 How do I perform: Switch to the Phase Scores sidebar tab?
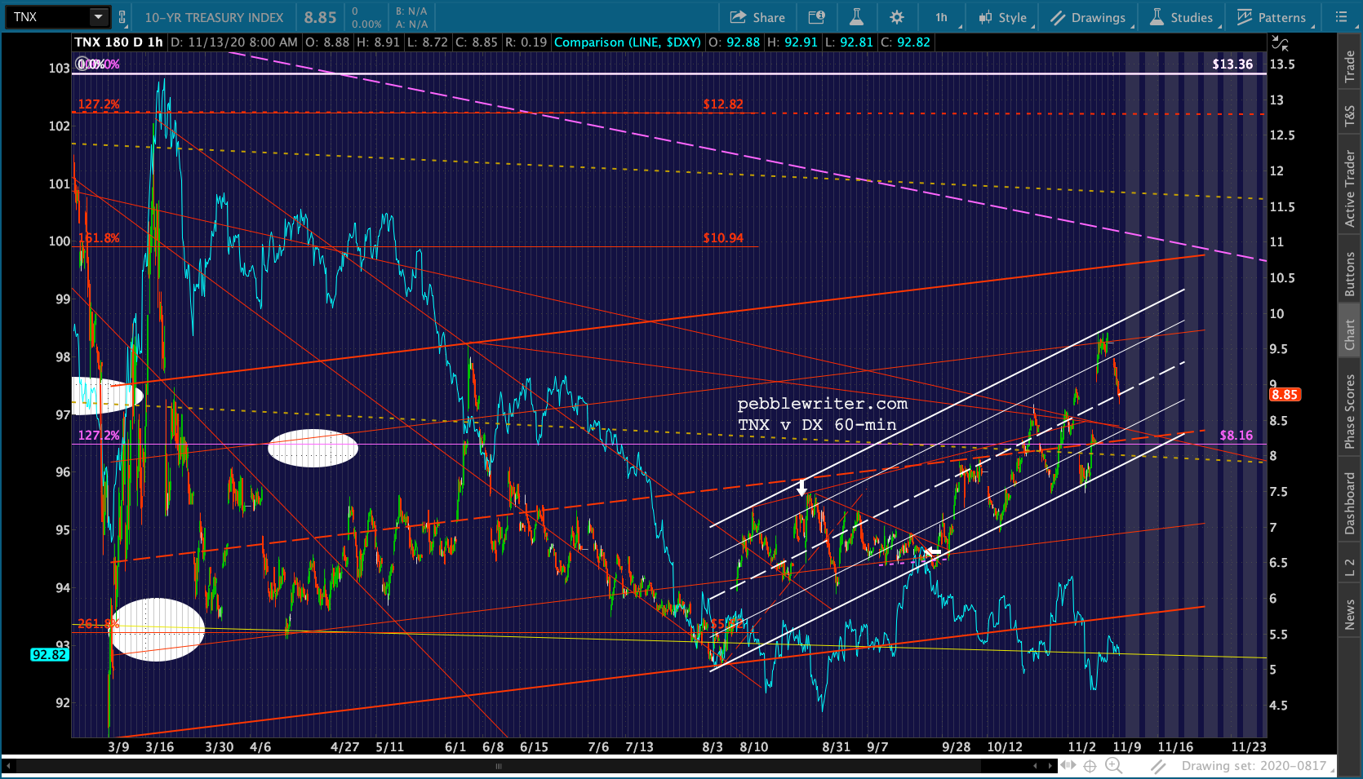[1350, 412]
